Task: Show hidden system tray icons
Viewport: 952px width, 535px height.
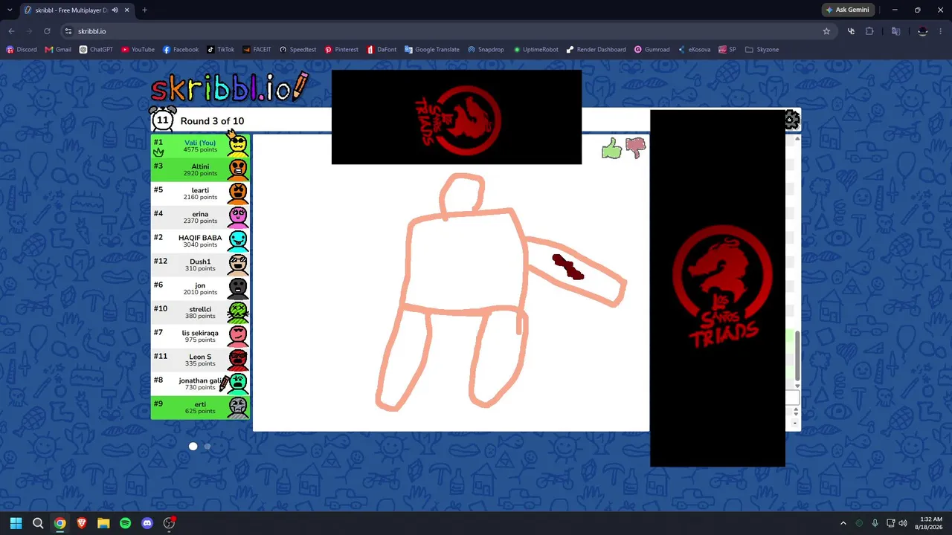Action: click(843, 523)
